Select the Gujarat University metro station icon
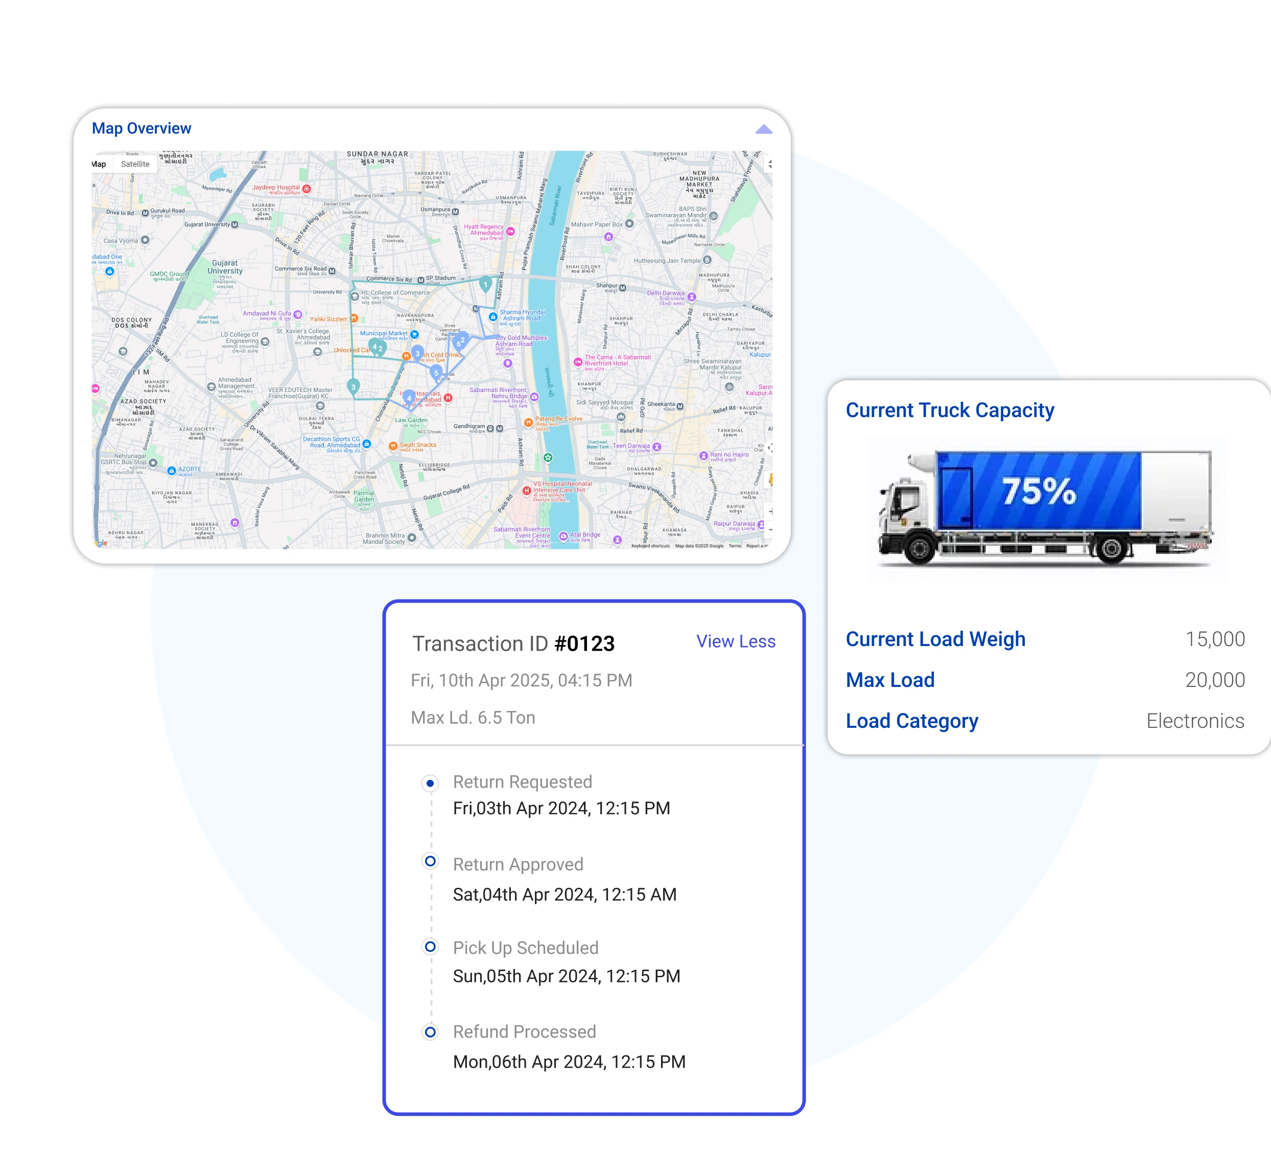 235,225
